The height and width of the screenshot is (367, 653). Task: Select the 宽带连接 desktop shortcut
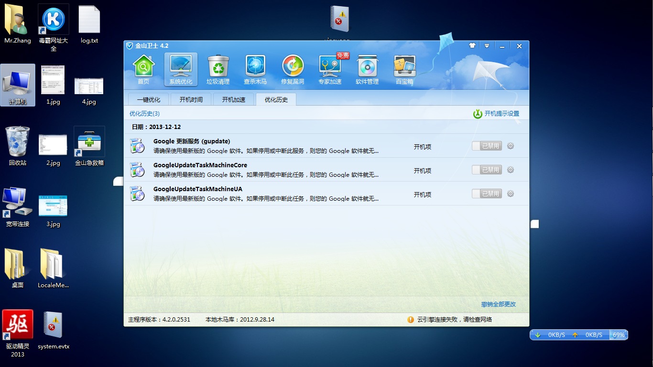pos(18,207)
